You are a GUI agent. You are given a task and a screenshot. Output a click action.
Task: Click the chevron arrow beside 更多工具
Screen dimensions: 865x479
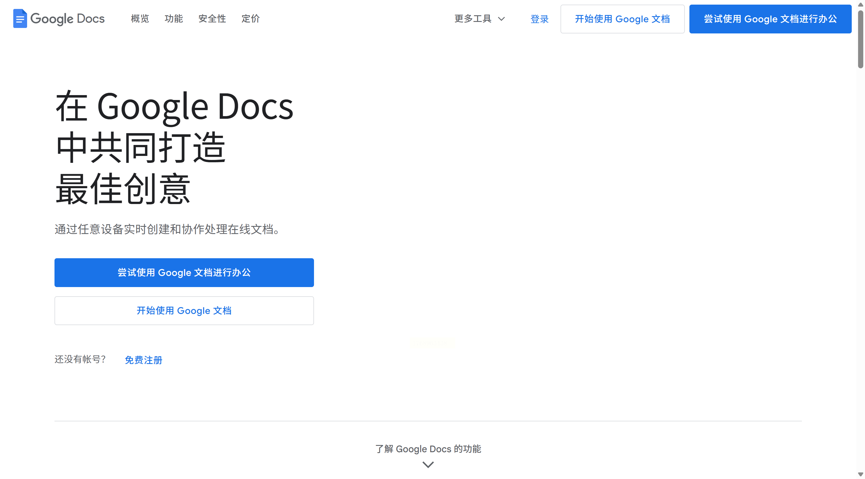501,19
